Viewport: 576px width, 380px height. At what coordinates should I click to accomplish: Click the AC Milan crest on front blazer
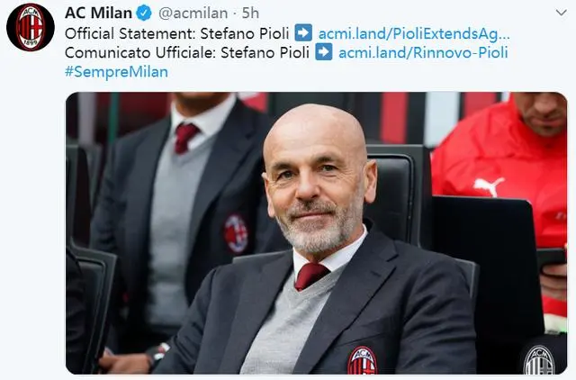coord(363,360)
